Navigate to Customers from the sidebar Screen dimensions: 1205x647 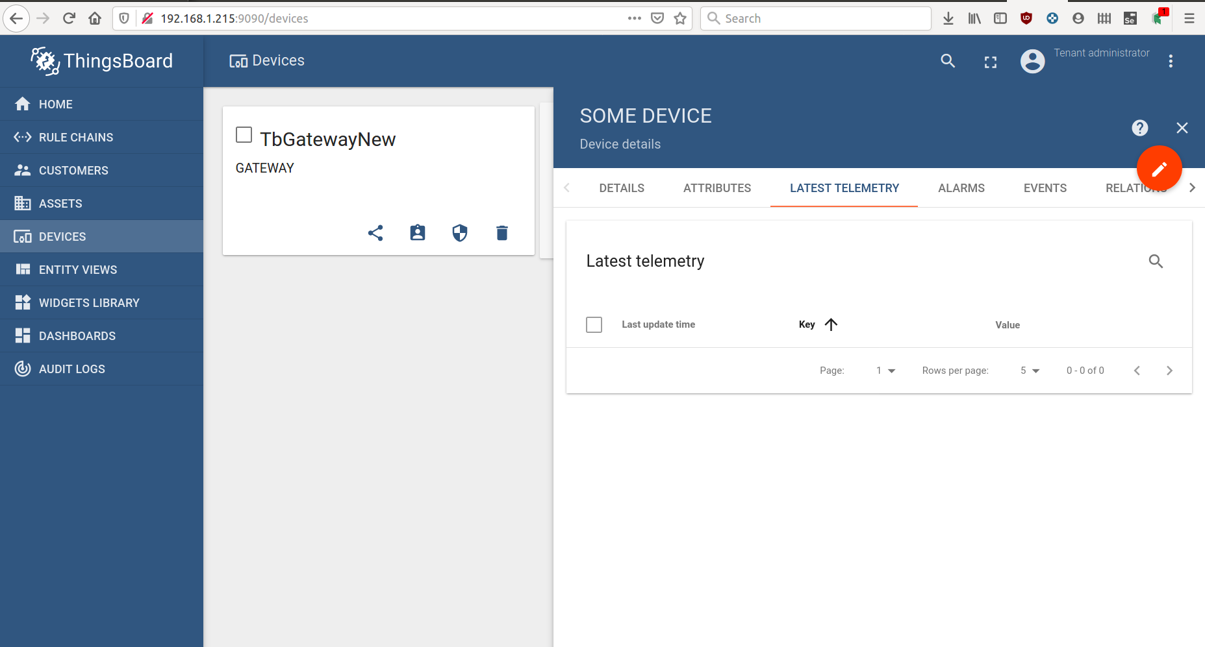tap(73, 170)
